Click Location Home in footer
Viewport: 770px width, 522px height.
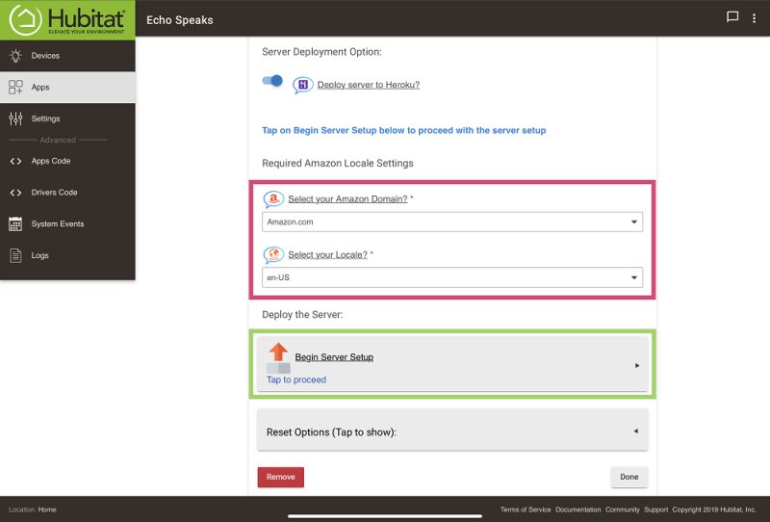point(33,509)
